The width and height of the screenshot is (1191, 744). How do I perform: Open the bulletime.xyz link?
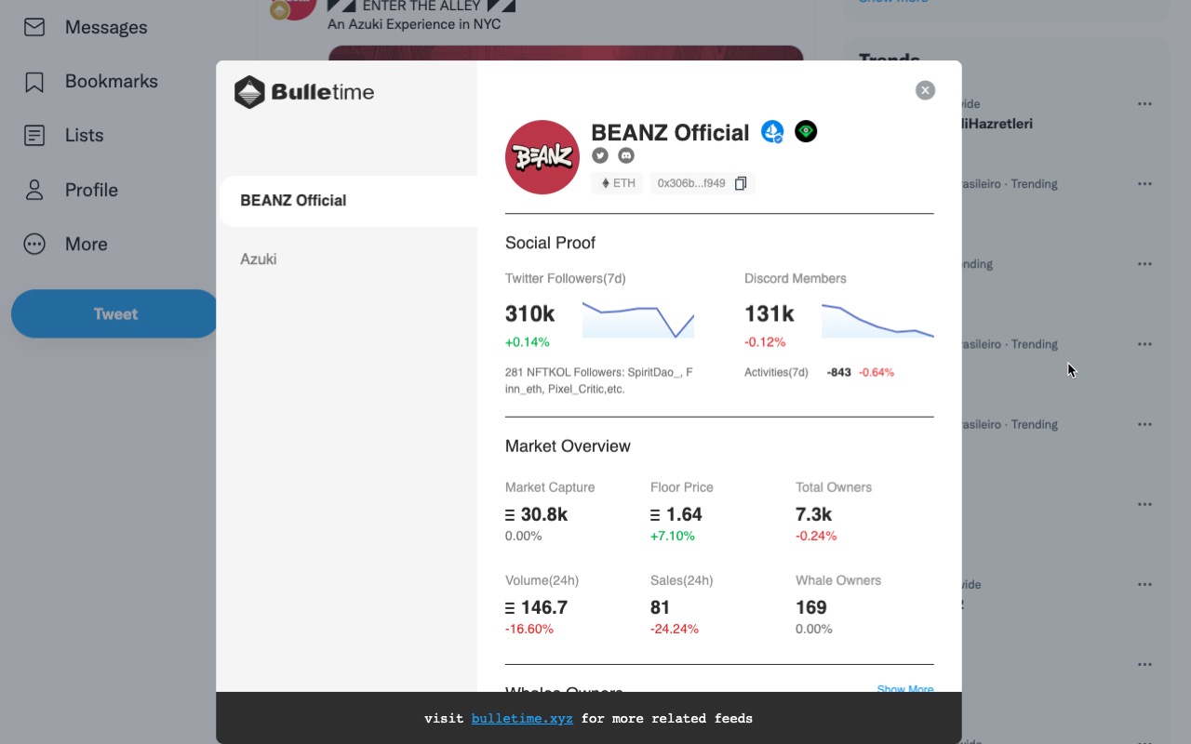522,719
